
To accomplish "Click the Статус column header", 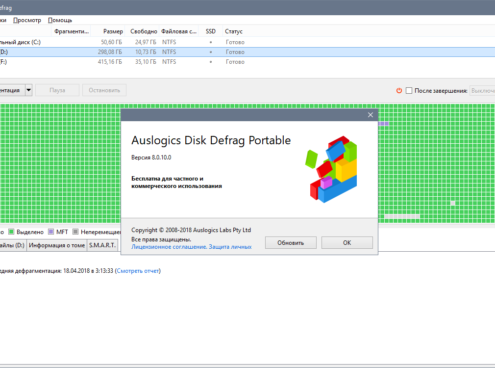I will pos(234,31).
